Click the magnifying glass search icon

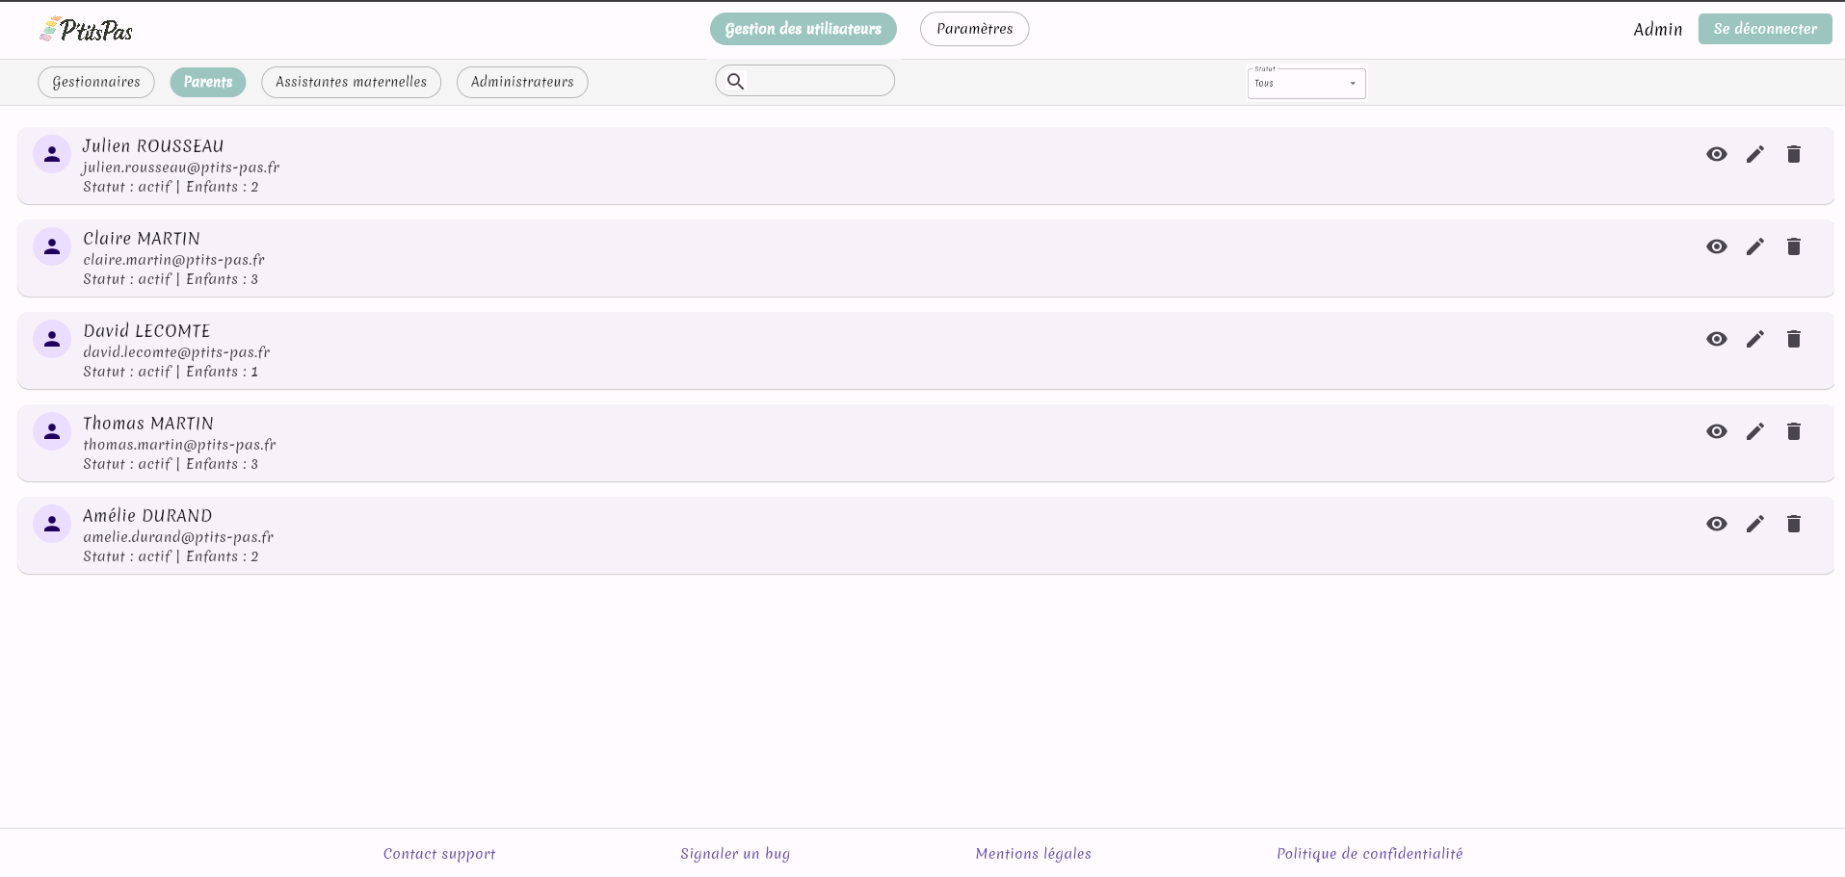point(735,81)
